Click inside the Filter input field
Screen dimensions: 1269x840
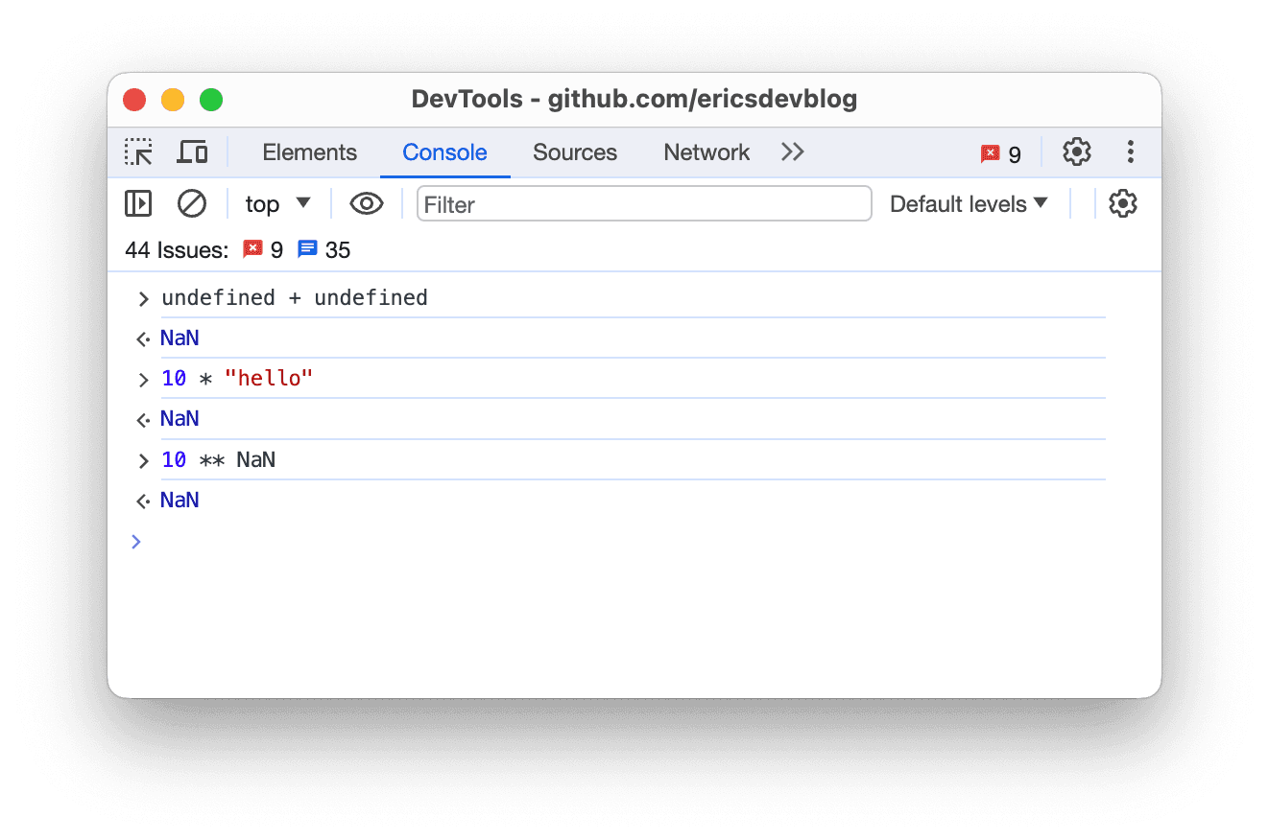pos(643,203)
